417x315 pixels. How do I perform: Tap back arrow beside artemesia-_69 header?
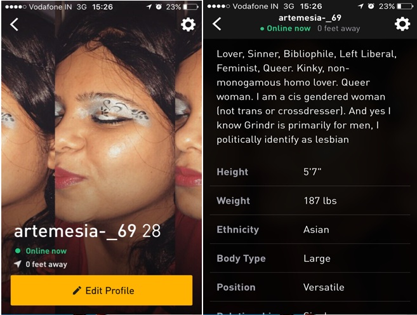pos(216,24)
